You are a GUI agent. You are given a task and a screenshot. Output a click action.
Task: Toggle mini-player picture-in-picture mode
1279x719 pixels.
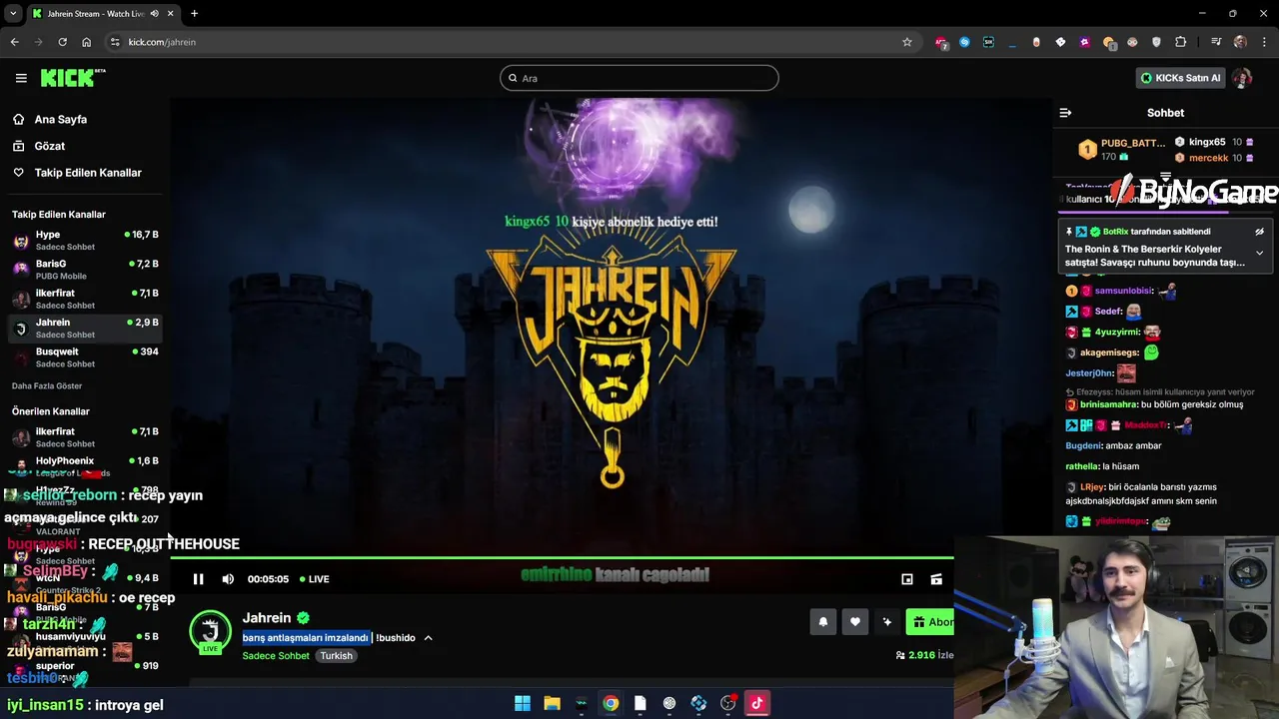point(907,579)
